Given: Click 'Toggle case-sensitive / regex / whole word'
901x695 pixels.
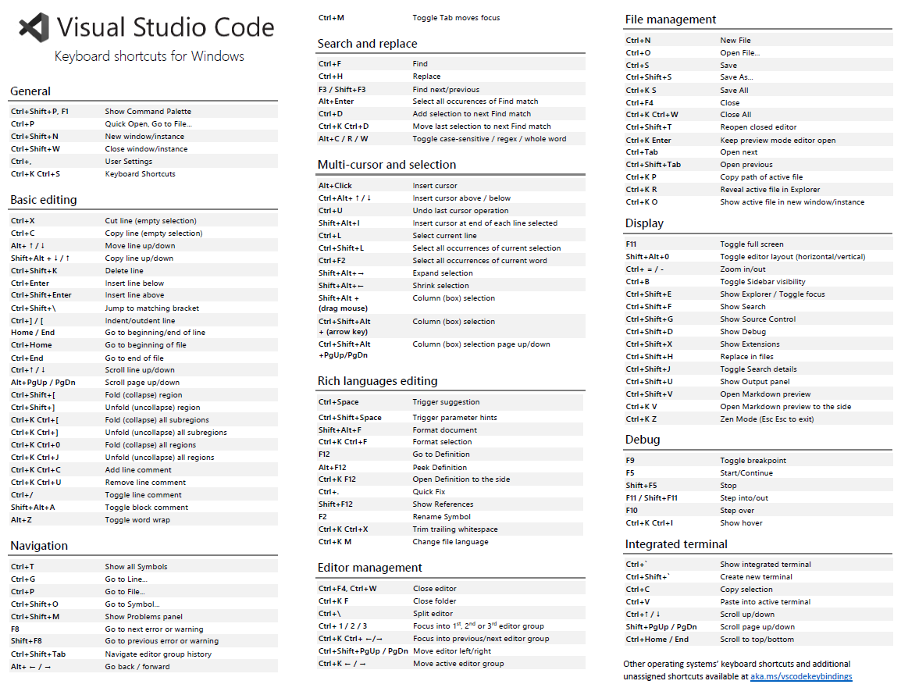Looking at the screenshot, I should (490, 139).
